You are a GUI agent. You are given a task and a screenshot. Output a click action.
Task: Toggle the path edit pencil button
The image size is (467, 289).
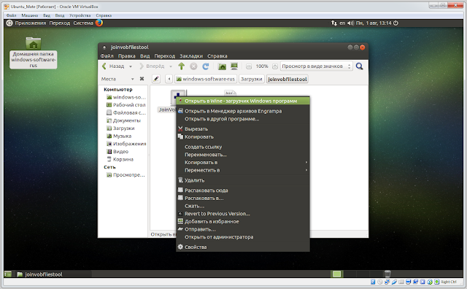tap(156, 79)
